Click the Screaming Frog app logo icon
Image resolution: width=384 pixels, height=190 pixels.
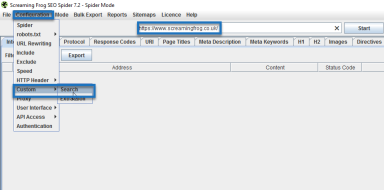pos(4,4)
